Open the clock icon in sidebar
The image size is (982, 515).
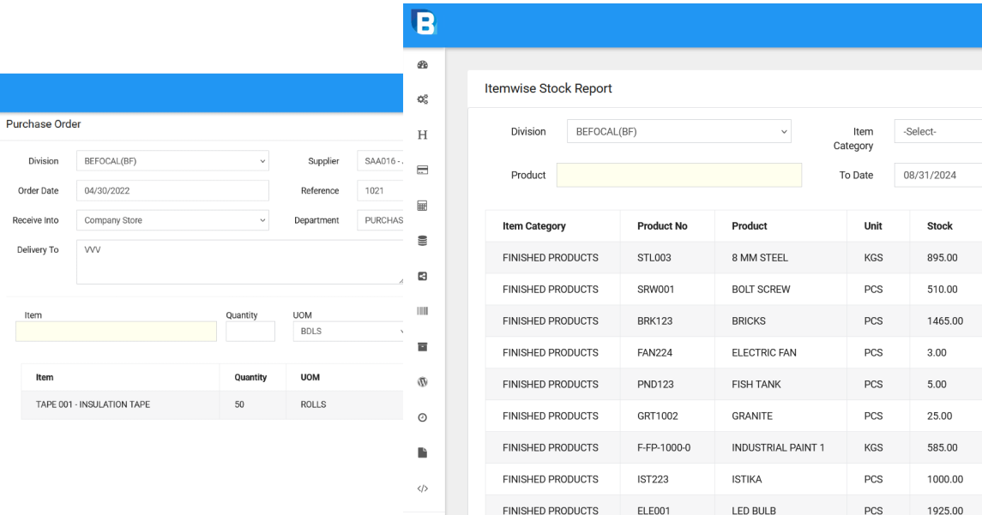(x=422, y=417)
